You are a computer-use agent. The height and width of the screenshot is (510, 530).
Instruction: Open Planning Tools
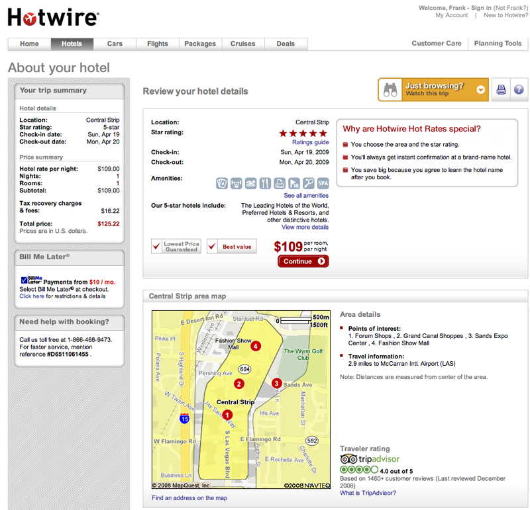498,43
